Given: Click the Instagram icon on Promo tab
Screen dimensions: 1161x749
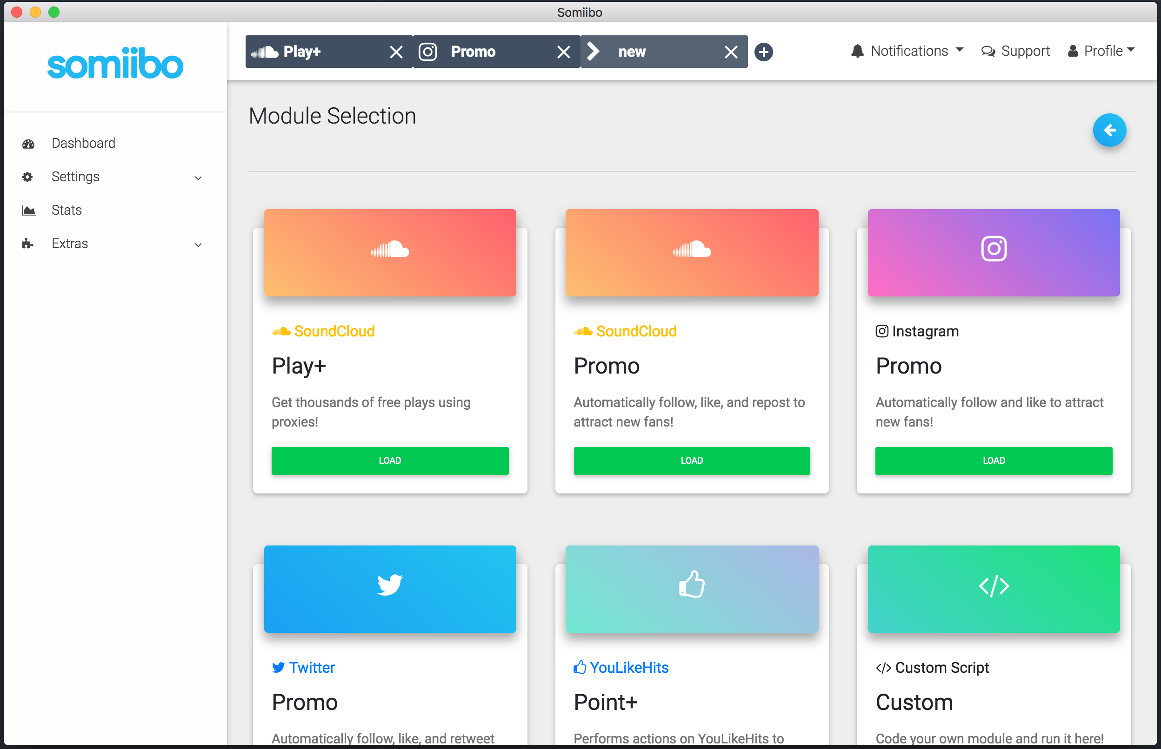Looking at the screenshot, I should [428, 52].
